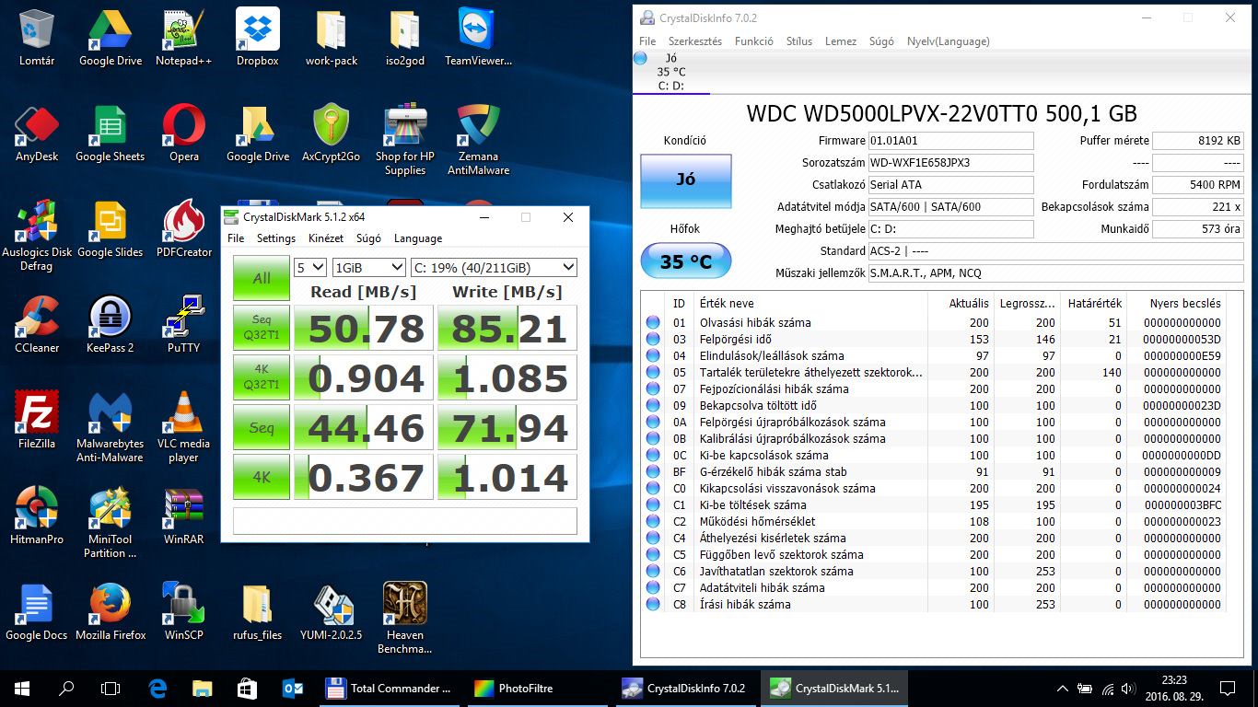Open the Settings menu in CrystalDiskMark
This screenshot has width=1258, height=707.
click(x=276, y=238)
